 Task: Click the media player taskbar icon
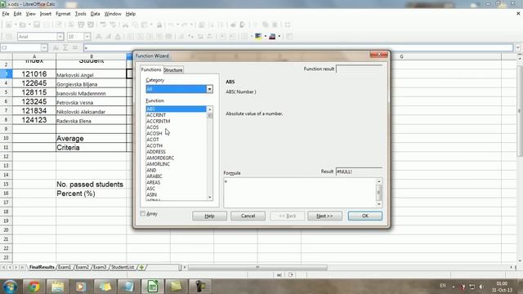pyautogui.click(x=81, y=287)
